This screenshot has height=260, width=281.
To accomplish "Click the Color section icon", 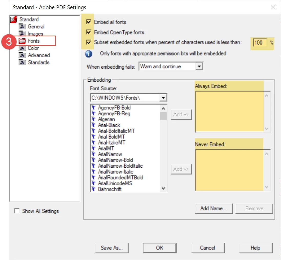I will [x=22, y=48].
